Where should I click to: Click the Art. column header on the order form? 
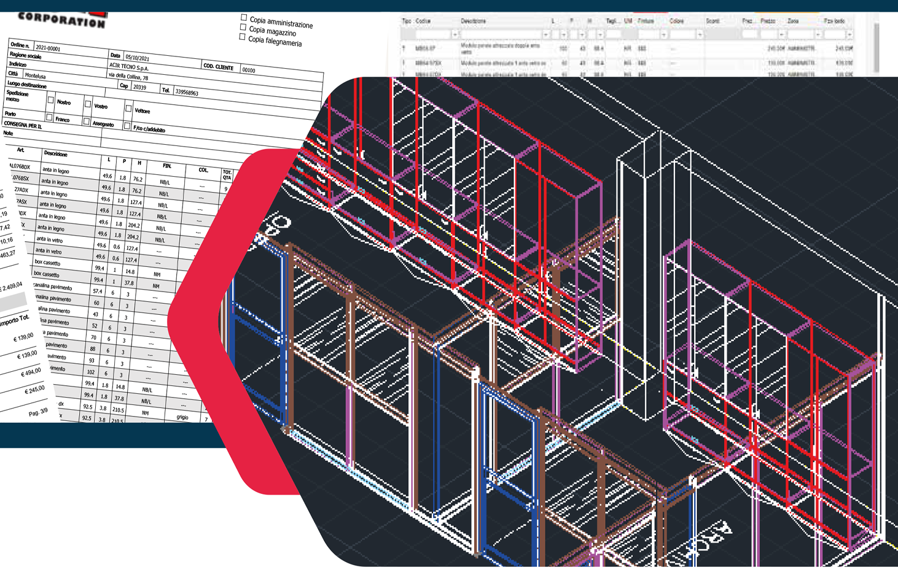tap(20, 150)
